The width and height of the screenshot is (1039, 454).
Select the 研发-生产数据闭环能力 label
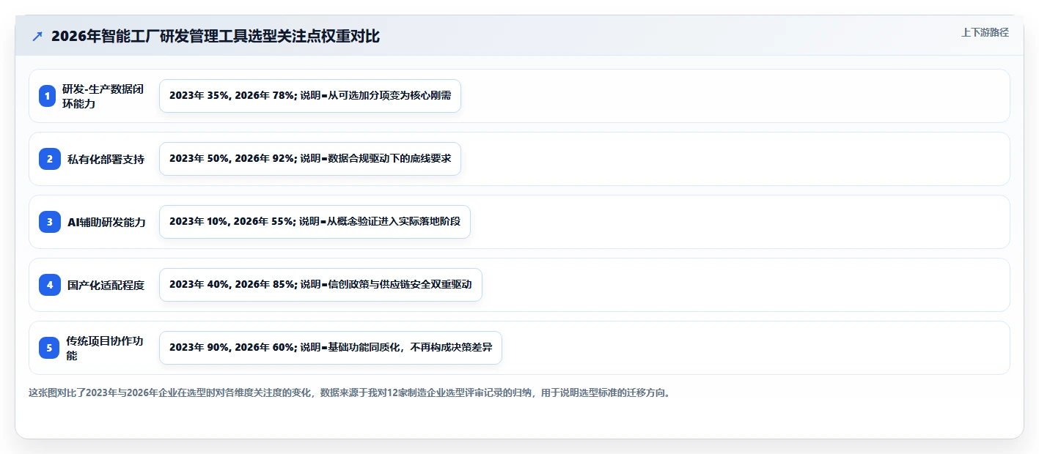click(x=103, y=96)
